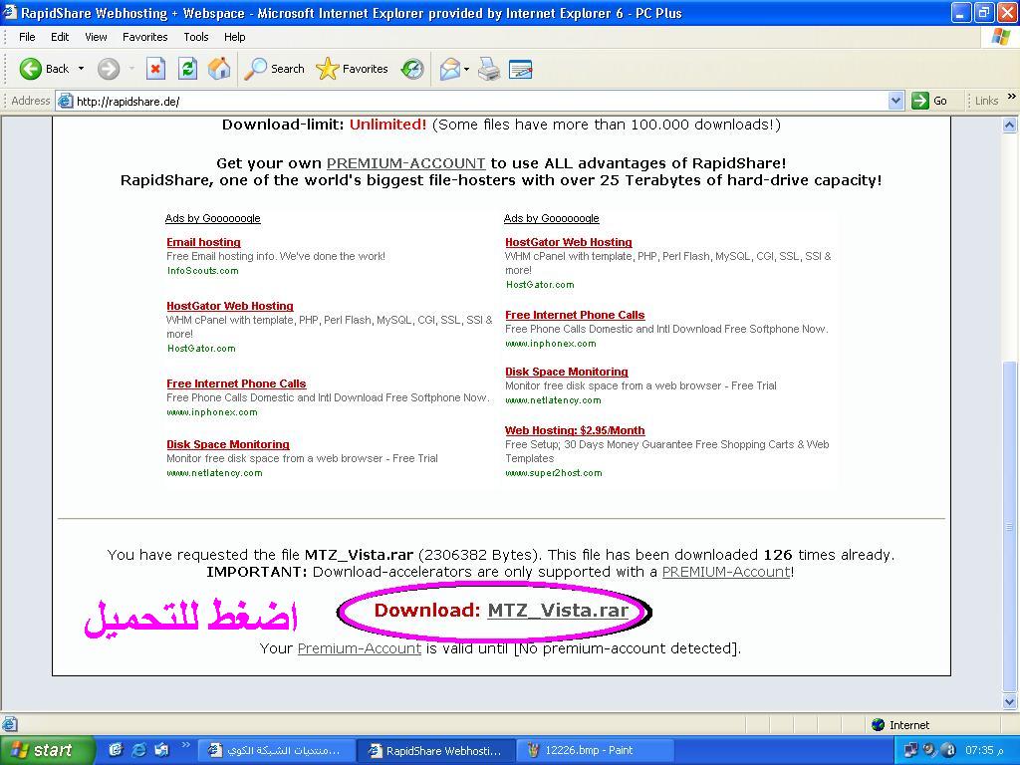Expand the Links toolbar chevron

(x=1012, y=97)
